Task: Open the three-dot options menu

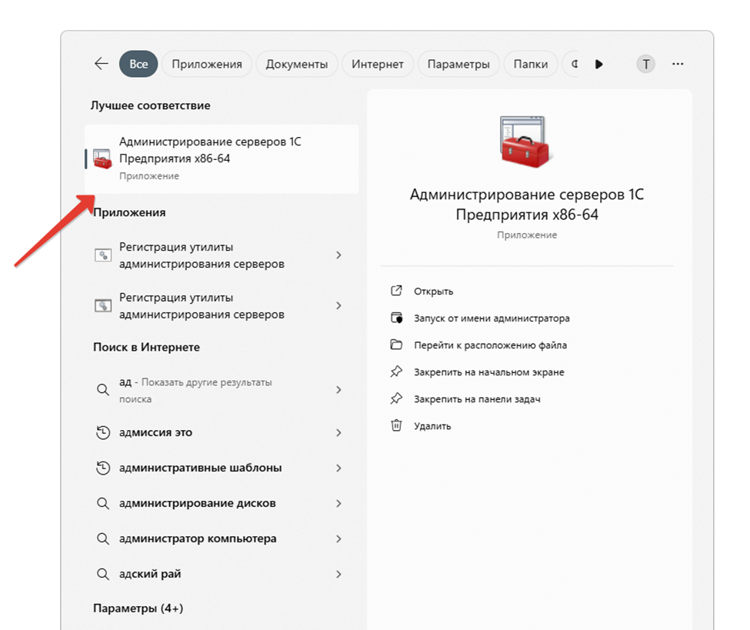Action: (677, 64)
